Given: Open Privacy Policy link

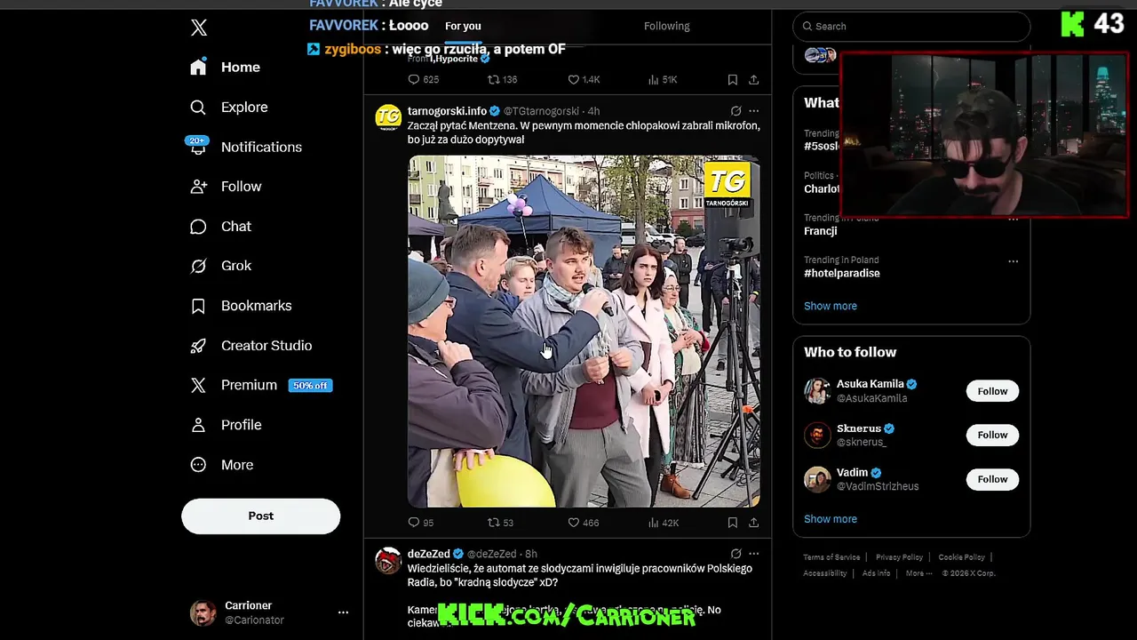Looking at the screenshot, I should click(x=899, y=557).
